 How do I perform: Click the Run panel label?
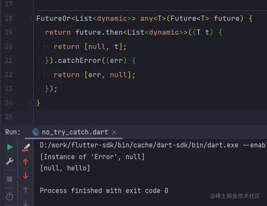point(13,132)
